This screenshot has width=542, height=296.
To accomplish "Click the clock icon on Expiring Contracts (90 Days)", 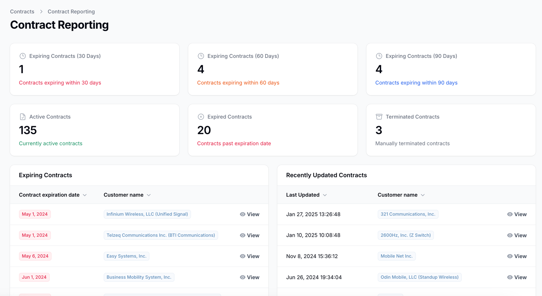I will pyautogui.click(x=379, y=56).
